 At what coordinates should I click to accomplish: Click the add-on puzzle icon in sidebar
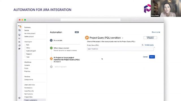click(x=20, y=45)
